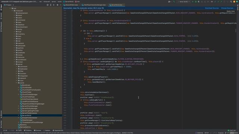The width and height of the screenshot is (239, 134).
Task: Open the Event Log
Action: pos(232,131)
